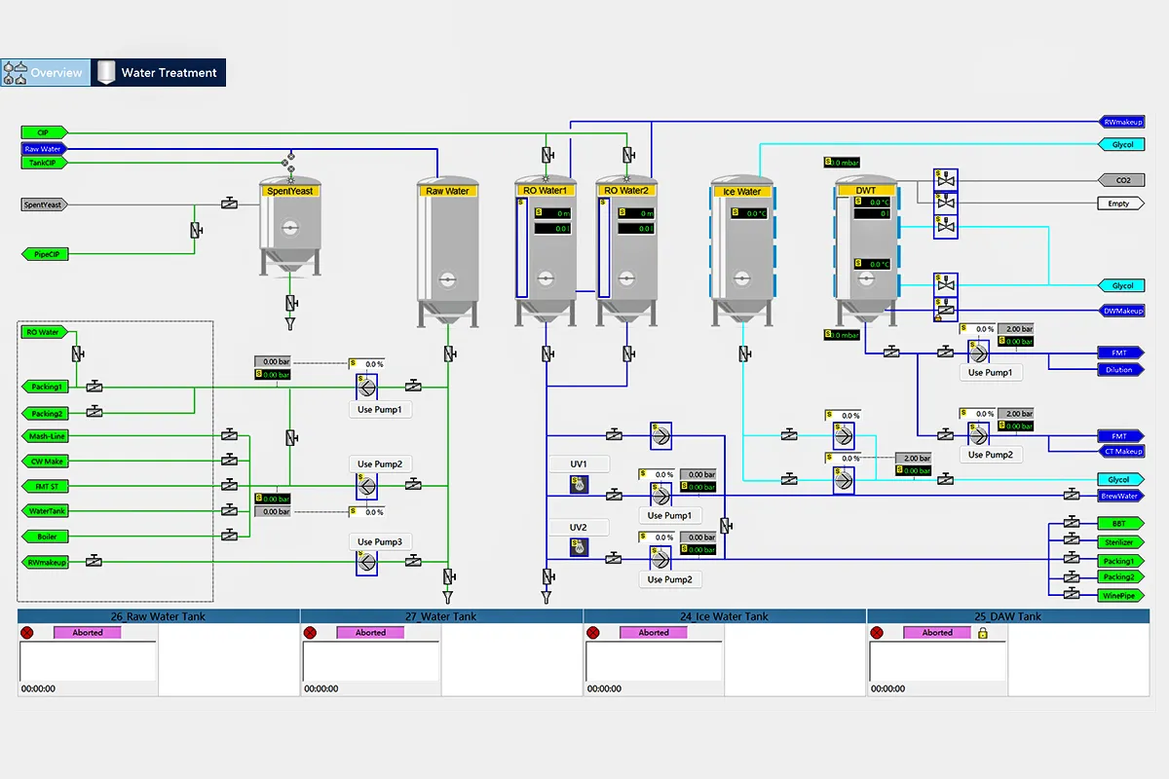Click Use Pump1 button below the UV1 line pump

pyautogui.click(x=669, y=515)
